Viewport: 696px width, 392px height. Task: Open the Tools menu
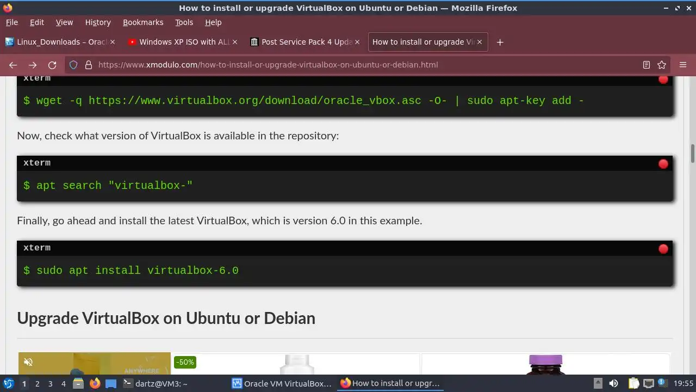coord(184,22)
